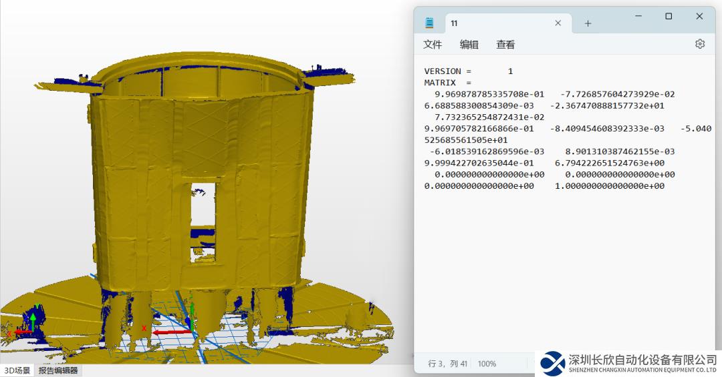Viewport: 722px width, 377px height.
Task: Minimize the Notepad window
Action: [636, 17]
